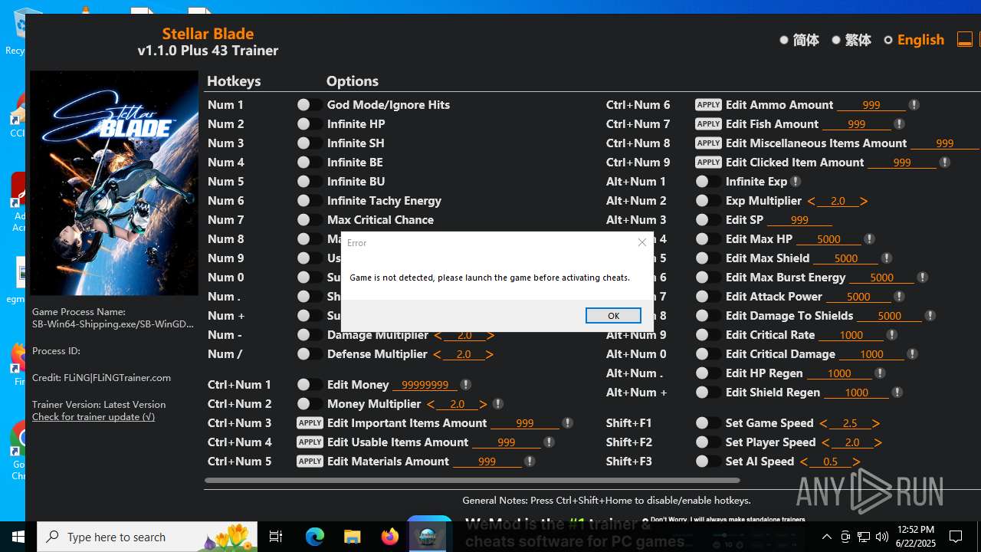981x552 pixels.
Task: Click the info icon beside Edit HP Regen
Action: pyautogui.click(x=879, y=373)
